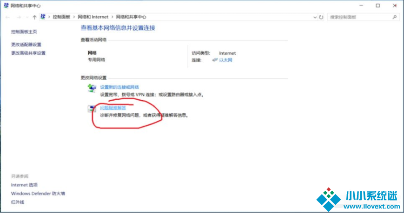Open Internet 选项 in the sidebar

(x=24, y=185)
